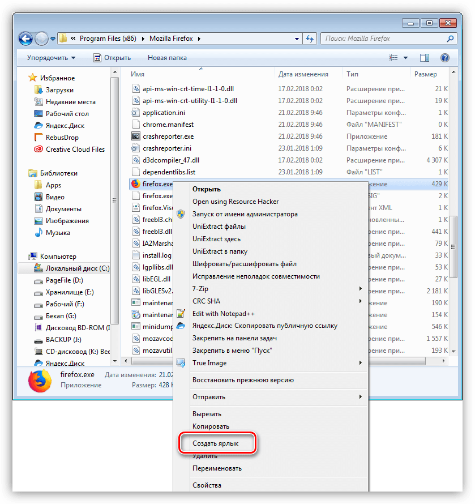Open the view options dropdown arrow
The height and width of the screenshot is (504, 475).
pos(405,58)
